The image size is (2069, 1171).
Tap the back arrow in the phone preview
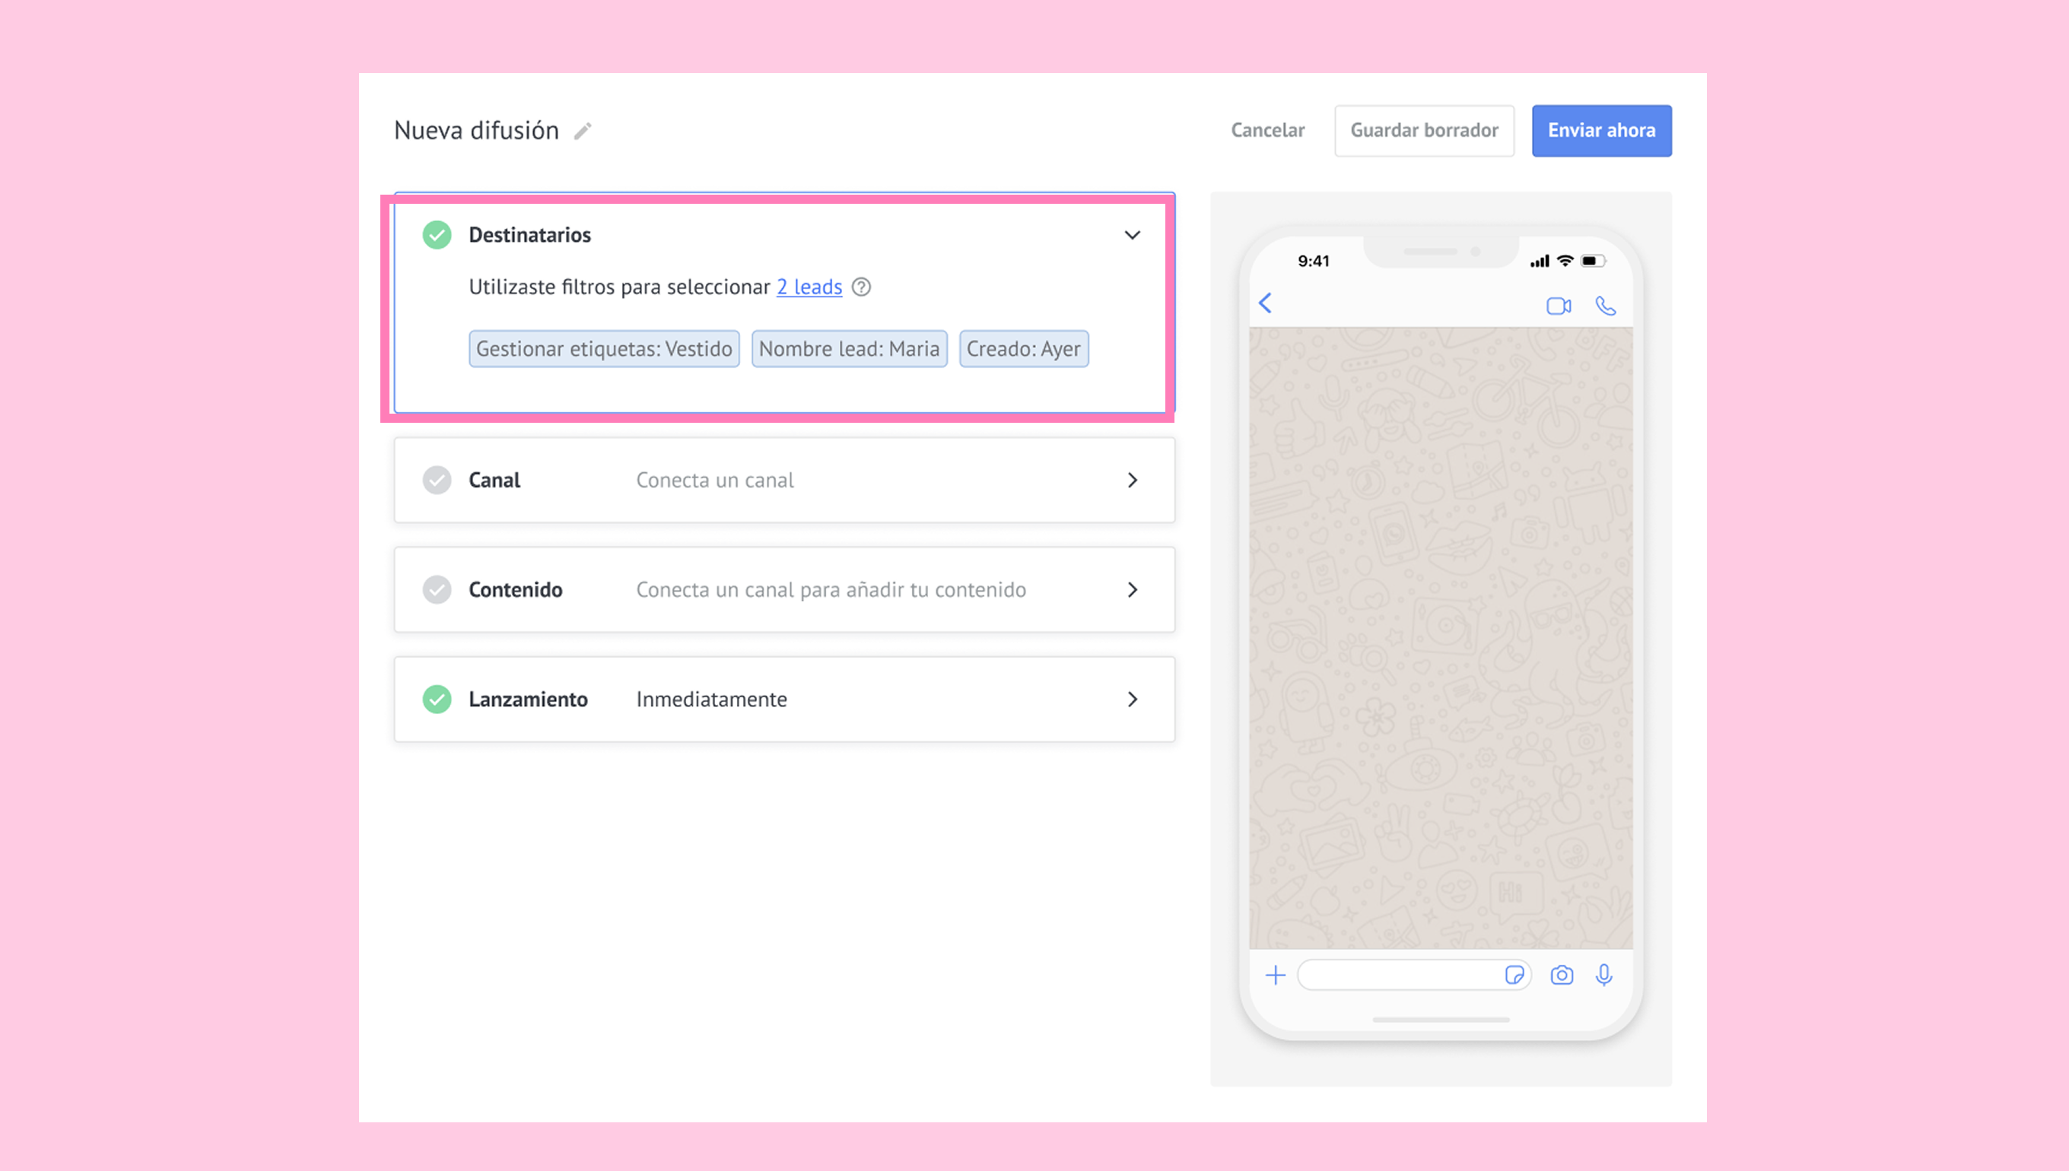tap(1266, 303)
